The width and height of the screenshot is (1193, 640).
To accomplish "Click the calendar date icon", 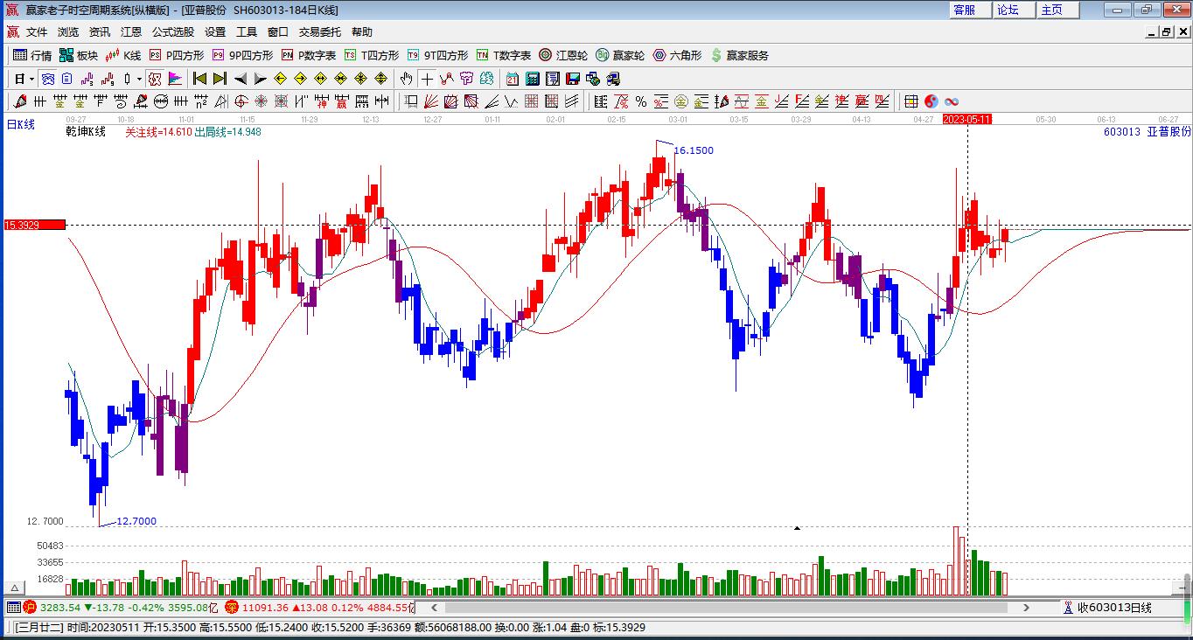I will [512, 79].
